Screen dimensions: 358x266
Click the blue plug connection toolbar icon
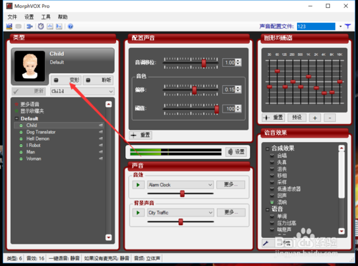(x=29, y=27)
